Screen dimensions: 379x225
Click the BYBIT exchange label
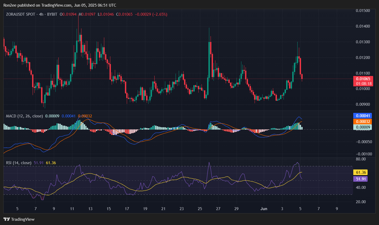coord(53,14)
